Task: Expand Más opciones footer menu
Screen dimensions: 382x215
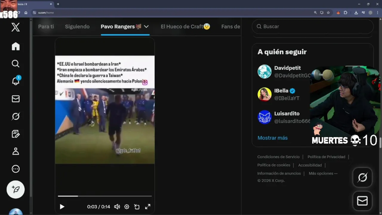Action: [323, 173]
